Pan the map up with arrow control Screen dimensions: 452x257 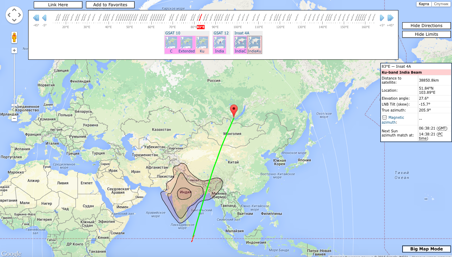click(x=14, y=10)
